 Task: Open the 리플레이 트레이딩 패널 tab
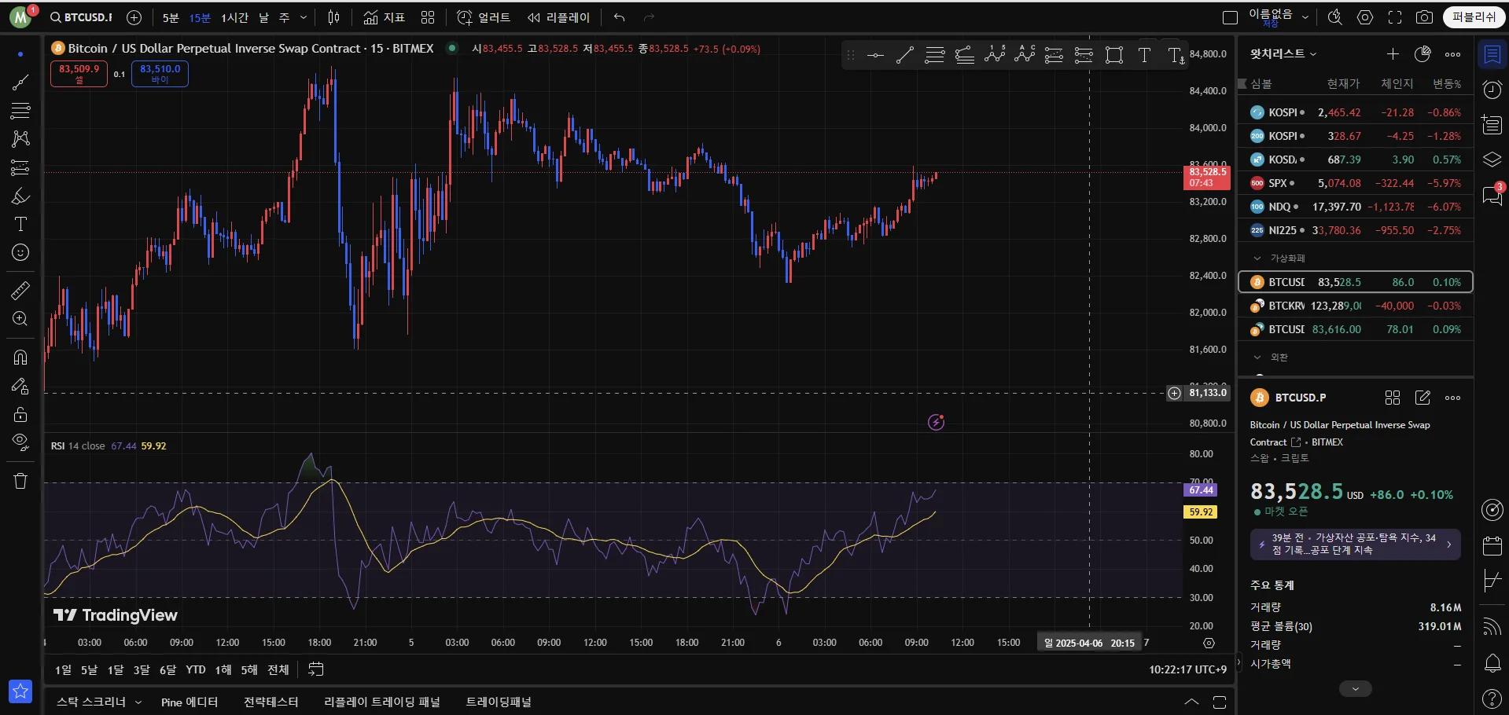pos(382,702)
